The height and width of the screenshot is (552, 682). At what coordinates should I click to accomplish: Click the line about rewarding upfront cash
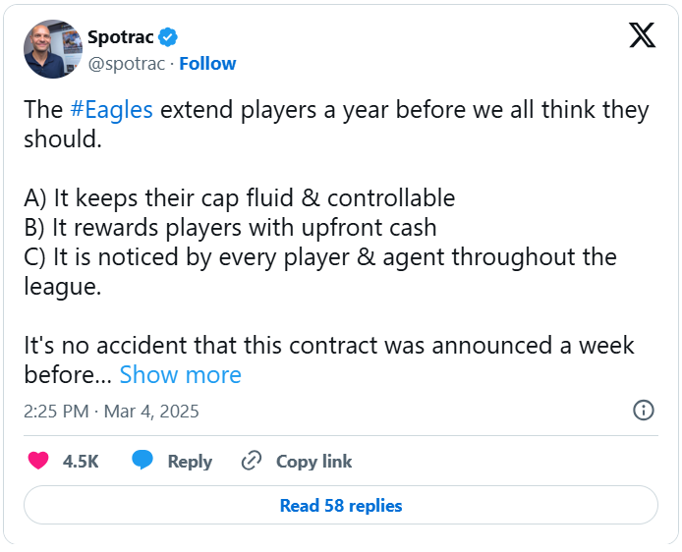tap(230, 228)
